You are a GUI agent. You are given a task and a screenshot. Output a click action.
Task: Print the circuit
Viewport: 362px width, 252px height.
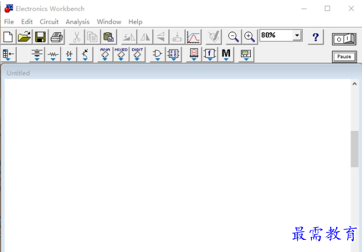pyautogui.click(x=56, y=37)
